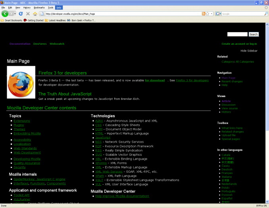Screen dimensions: 269x208
Task: Open the Embedding Mozilla link
Action: (27, 134)
